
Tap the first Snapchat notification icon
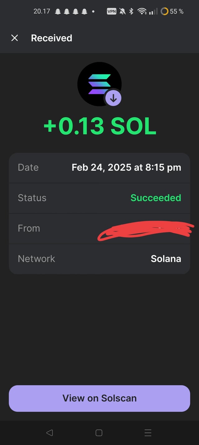(58, 12)
